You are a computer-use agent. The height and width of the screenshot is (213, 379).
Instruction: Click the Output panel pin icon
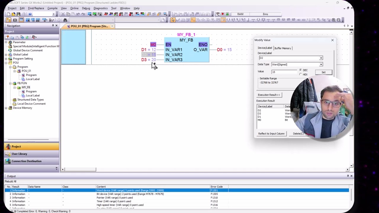coord(348,176)
